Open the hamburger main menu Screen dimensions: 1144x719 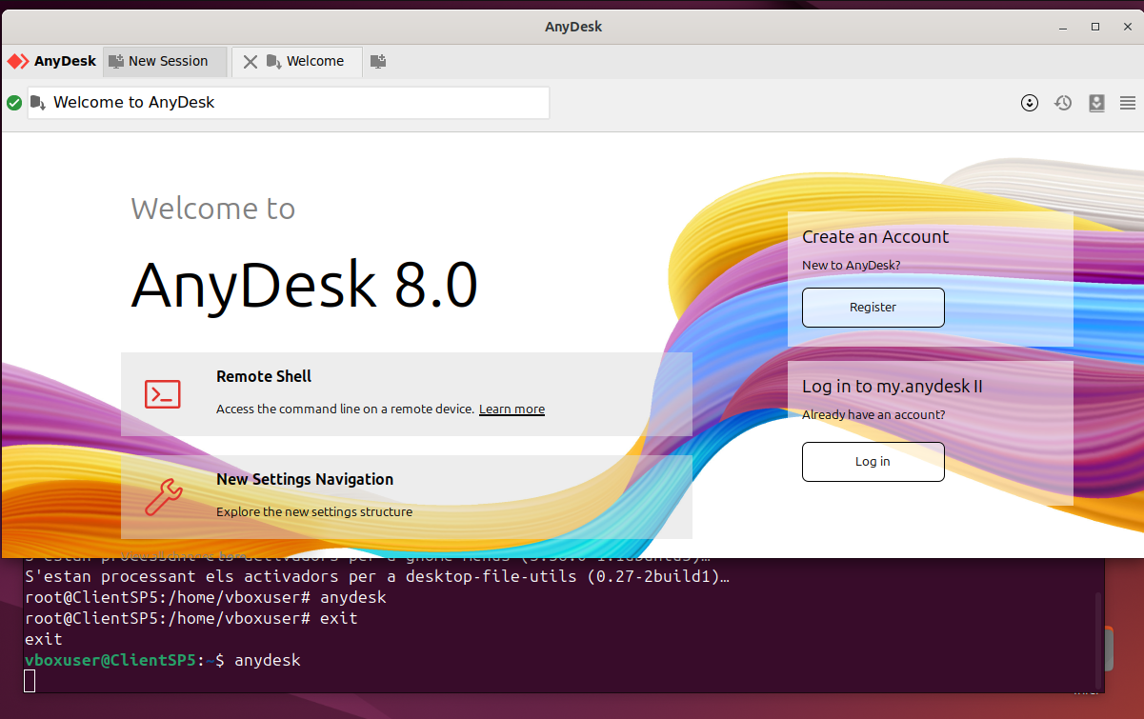pos(1128,103)
